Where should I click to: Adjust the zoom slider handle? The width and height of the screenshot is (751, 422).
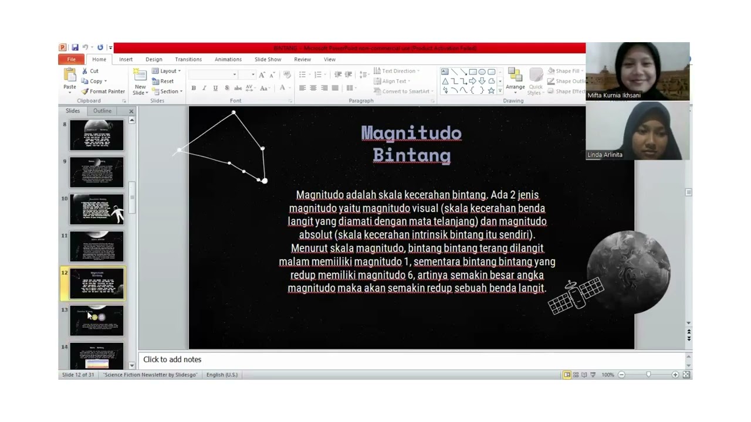click(648, 375)
